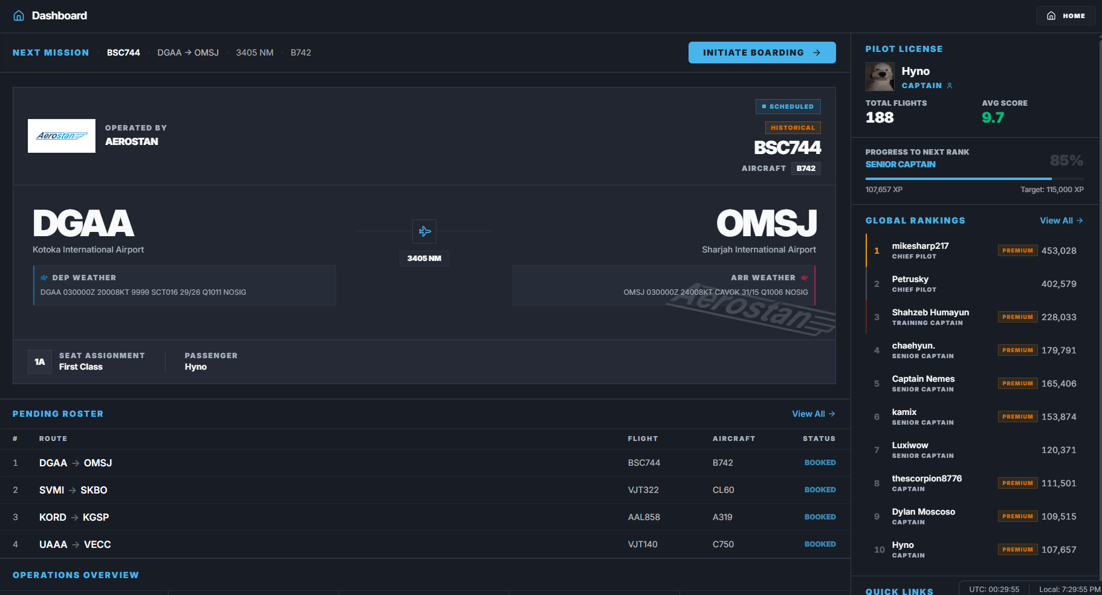Open kamix ranking entry
This screenshot has height=595, width=1102.
(974, 417)
